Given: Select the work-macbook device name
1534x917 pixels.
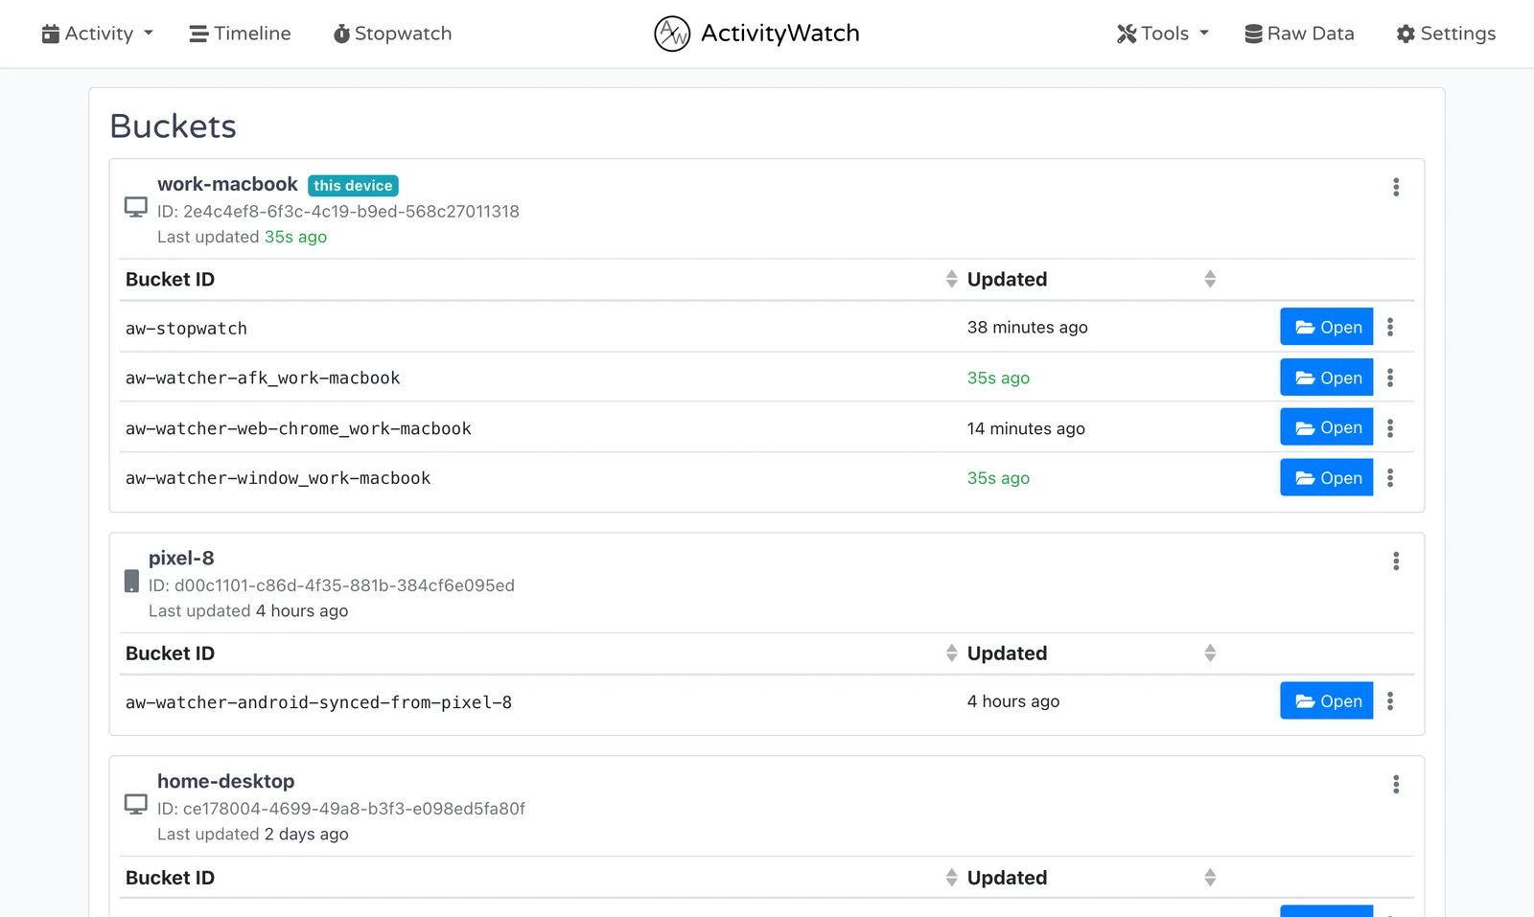Looking at the screenshot, I should [227, 184].
